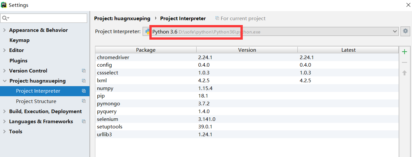Open the Plugins settings page

[x=19, y=61]
